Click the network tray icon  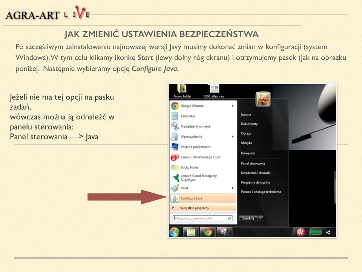tap(328, 232)
